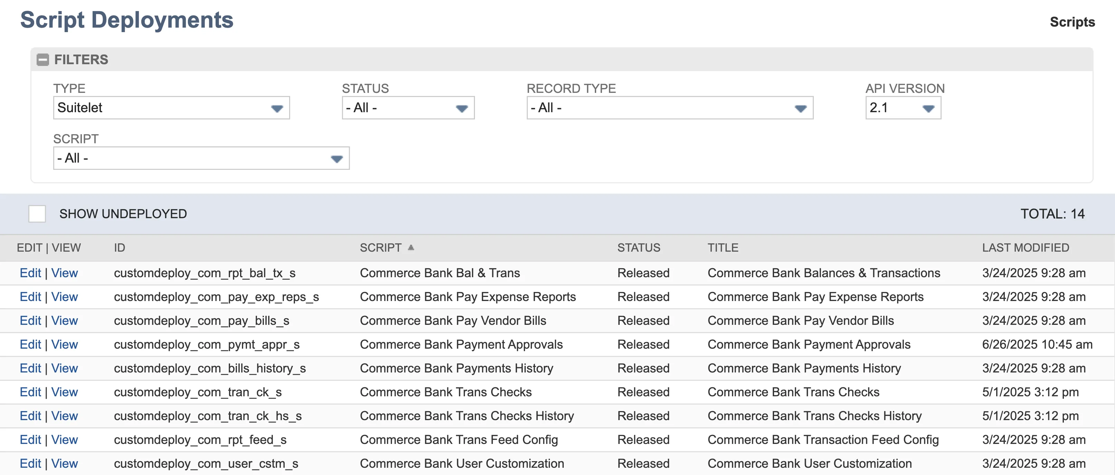Select the customdeploy_com_pymt_appr_s ID cell
Viewport: 1115px width, 475px height.
click(207, 345)
